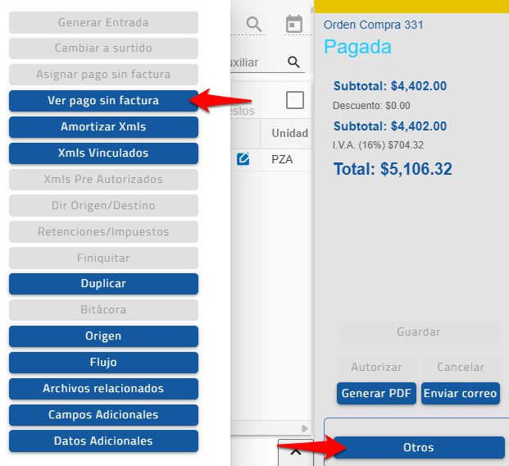Tick the empty checkbox above Unidad column
This screenshot has height=466, width=509.
click(x=294, y=100)
